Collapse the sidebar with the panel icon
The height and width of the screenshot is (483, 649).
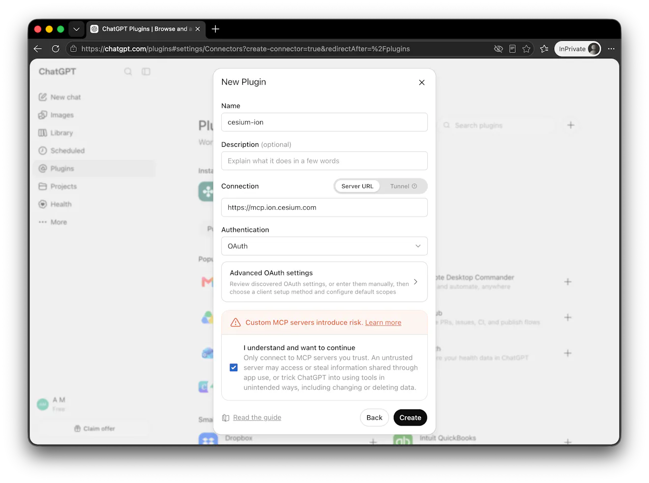pos(146,72)
